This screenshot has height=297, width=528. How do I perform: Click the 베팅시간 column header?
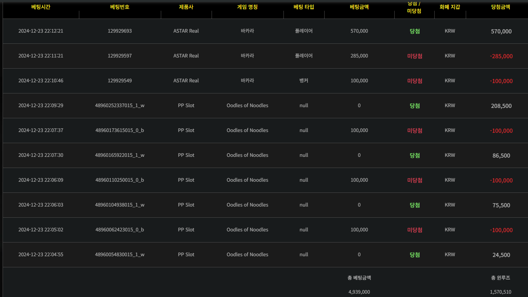tap(41, 7)
